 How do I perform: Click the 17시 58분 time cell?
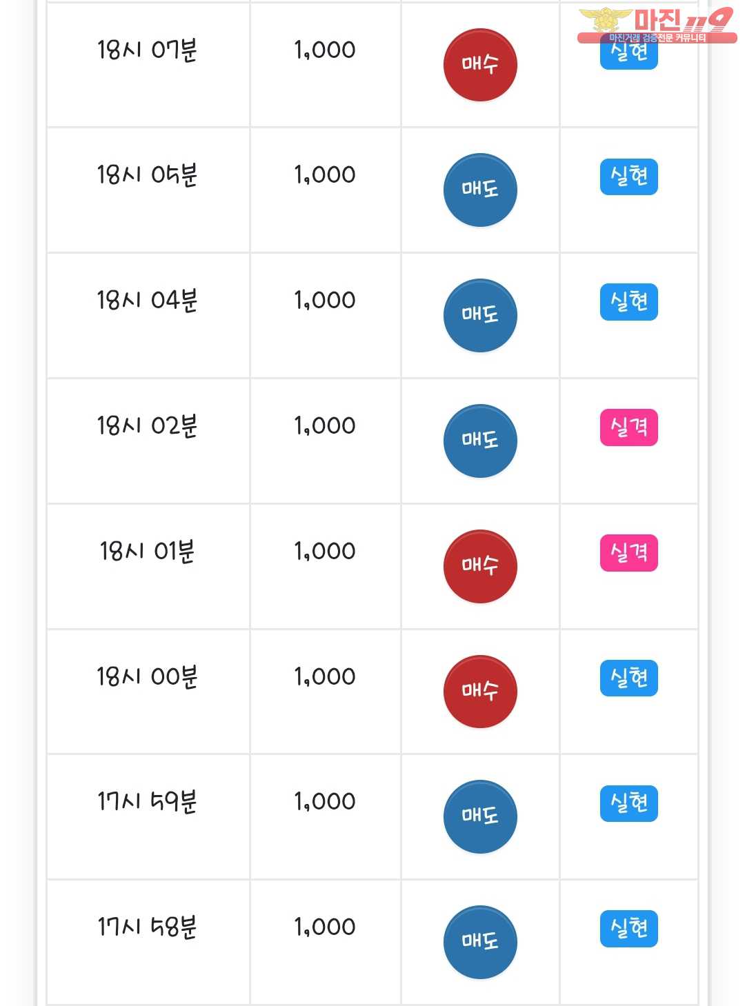tap(147, 927)
